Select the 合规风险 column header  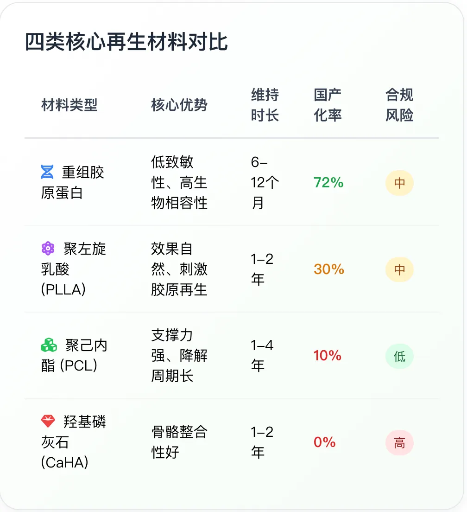[399, 105]
